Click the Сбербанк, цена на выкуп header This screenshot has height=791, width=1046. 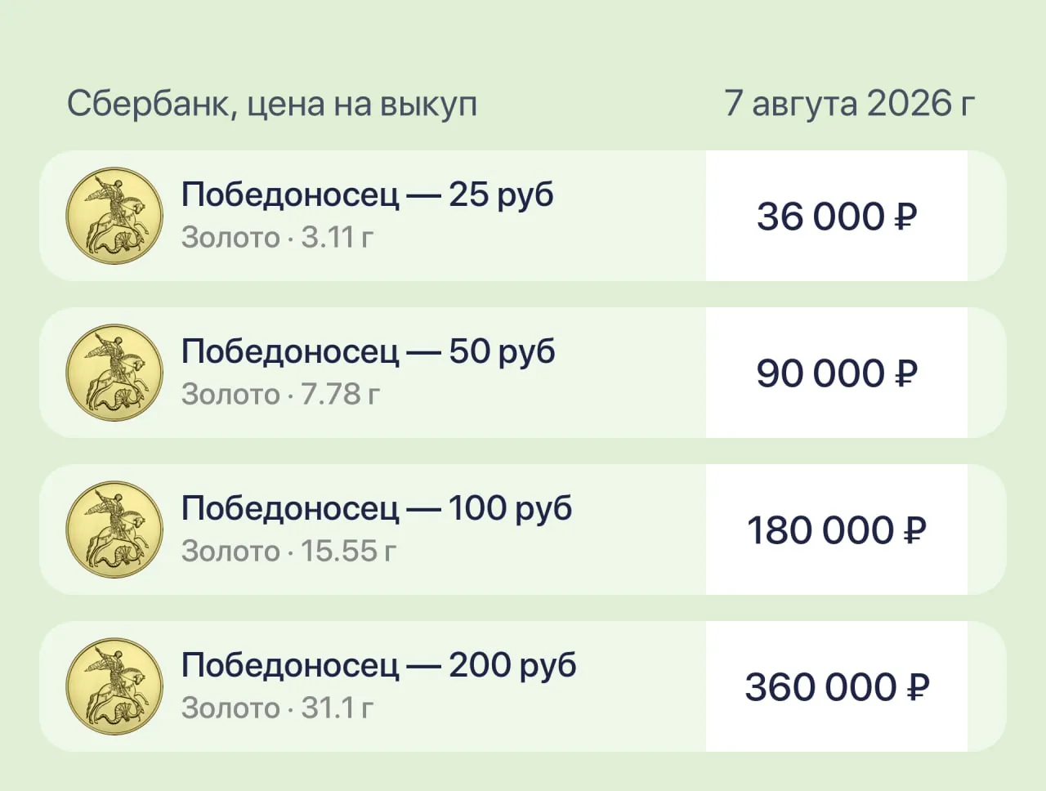click(x=272, y=105)
